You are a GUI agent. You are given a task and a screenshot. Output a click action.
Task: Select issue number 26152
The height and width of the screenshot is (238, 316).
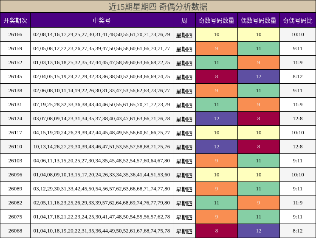pos(15,62)
